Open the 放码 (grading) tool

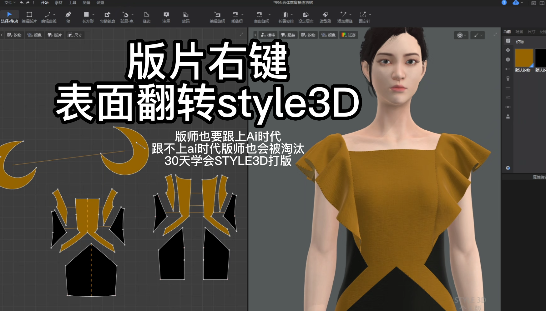[x=186, y=17]
